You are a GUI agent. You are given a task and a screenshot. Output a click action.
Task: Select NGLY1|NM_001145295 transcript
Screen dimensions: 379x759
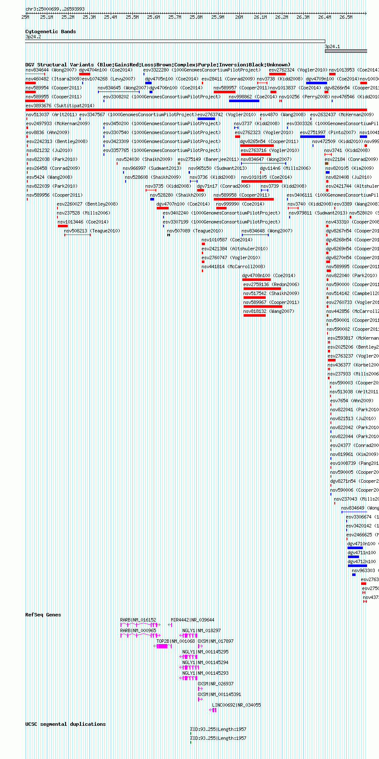point(189,656)
